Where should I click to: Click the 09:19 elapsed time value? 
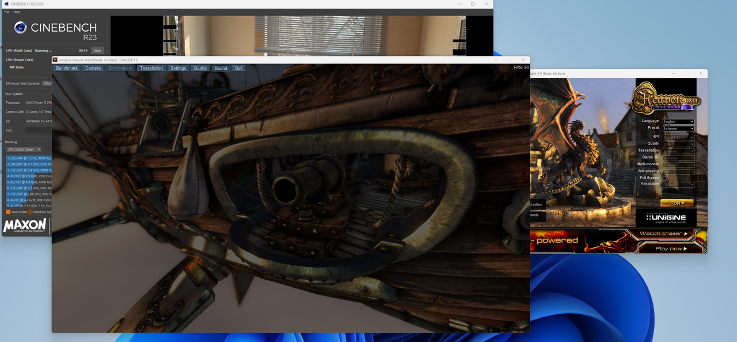coord(83,51)
